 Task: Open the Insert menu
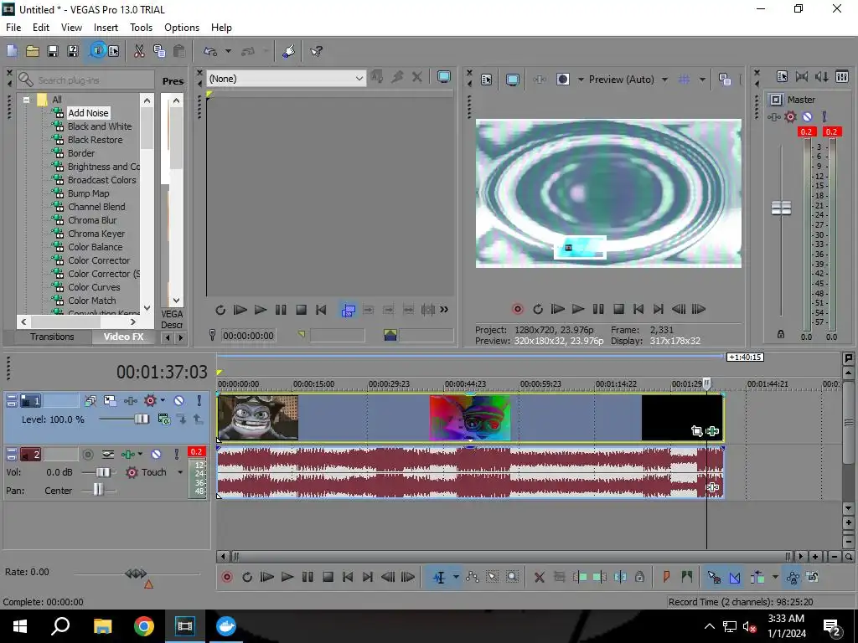[x=106, y=28]
